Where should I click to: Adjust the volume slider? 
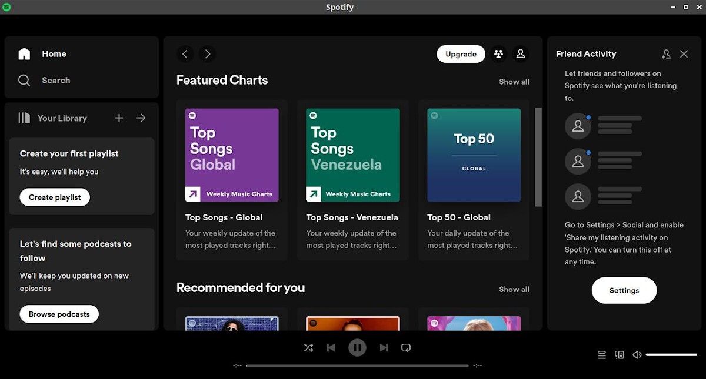click(671, 354)
